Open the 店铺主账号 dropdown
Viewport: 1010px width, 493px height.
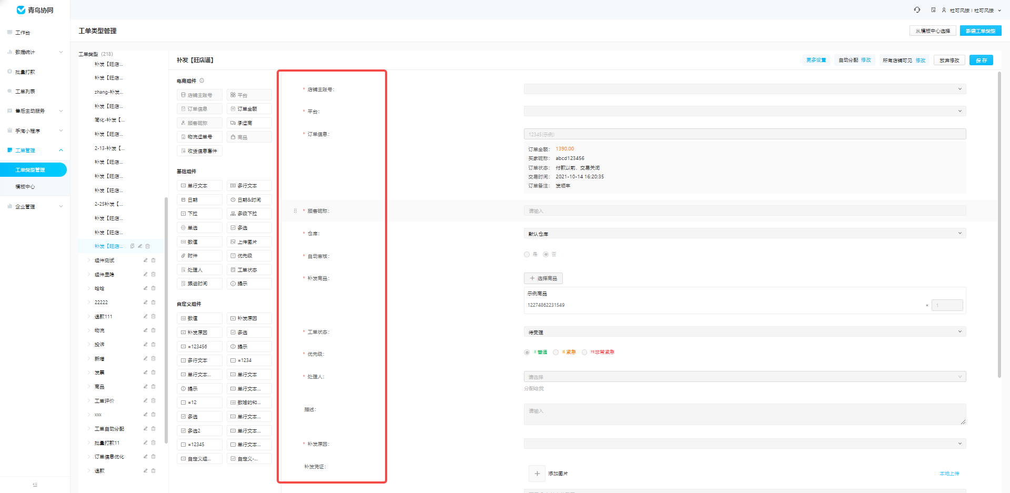(745, 89)
